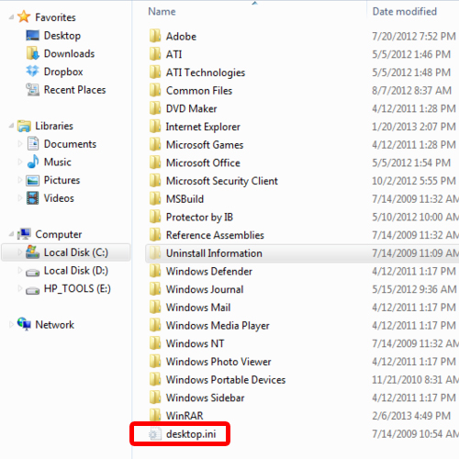Screen dimensions: 459x459
Task: Select the HP_TOOLS (E:) drive icon
Action: 32,289
